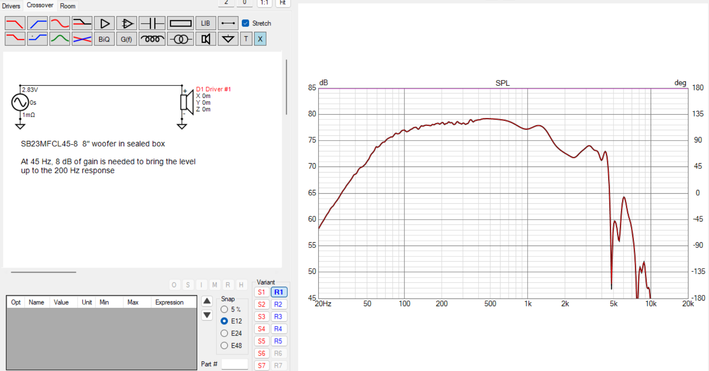Add a transformer component
This screenshot has height=371, width=709.
point(180,39)
